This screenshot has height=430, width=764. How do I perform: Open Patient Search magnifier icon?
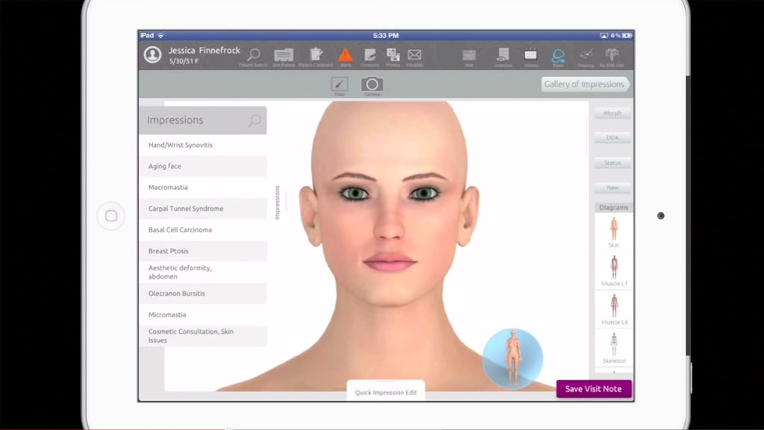(x=254, y=55)
